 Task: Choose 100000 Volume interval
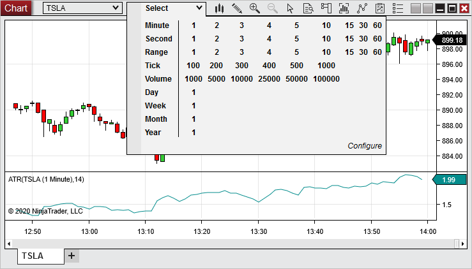point(326,79)
